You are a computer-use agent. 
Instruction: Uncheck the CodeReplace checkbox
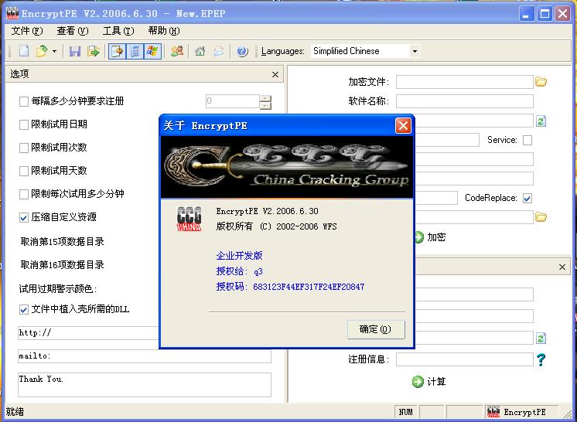(527, 198)
